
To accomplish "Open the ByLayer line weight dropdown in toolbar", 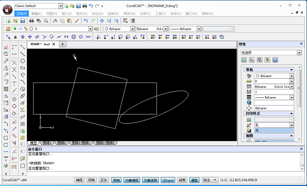I will click(199, 29).
